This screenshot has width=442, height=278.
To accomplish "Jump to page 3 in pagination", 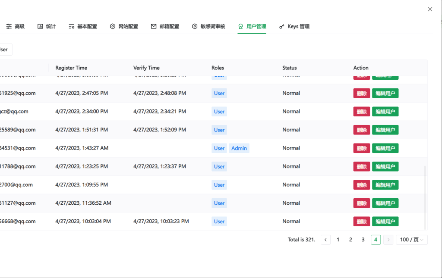I will pos(363,240).
